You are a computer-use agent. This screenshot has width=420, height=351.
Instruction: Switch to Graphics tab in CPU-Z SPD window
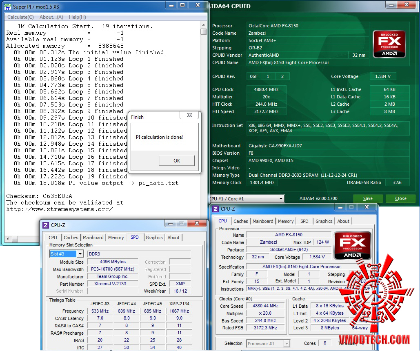154,238
